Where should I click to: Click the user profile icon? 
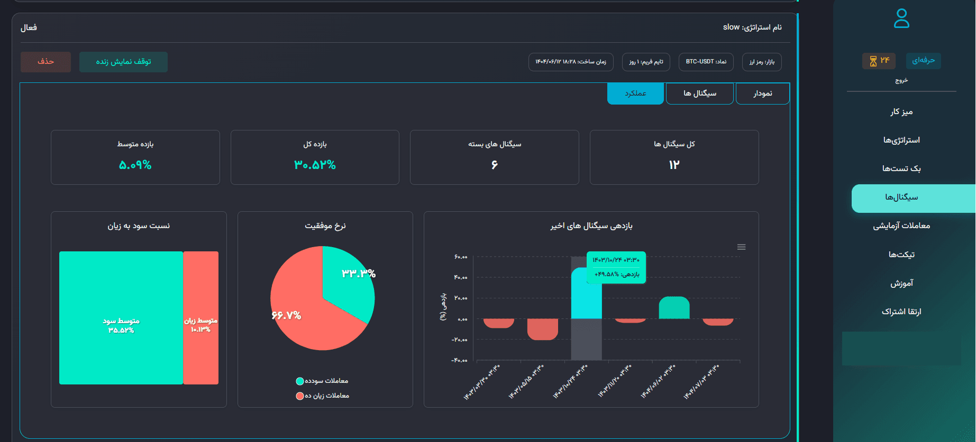point(901,18)
